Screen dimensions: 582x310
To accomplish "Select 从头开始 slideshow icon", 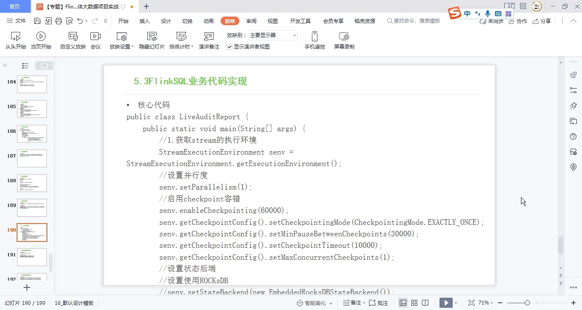I will 15,40.
